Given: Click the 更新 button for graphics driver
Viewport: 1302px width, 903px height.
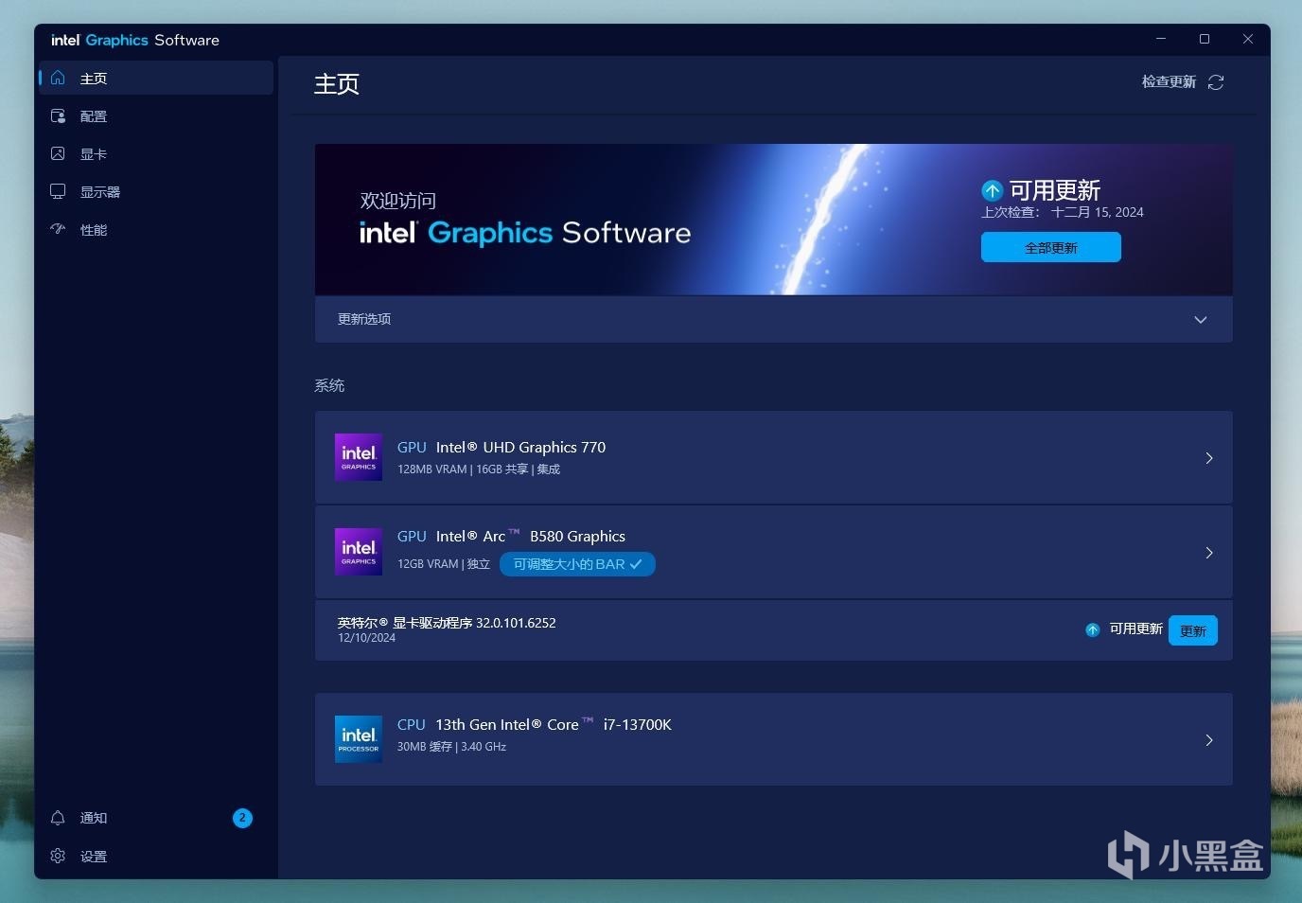Looking at the screenshot, I should tap(1193, 630).
